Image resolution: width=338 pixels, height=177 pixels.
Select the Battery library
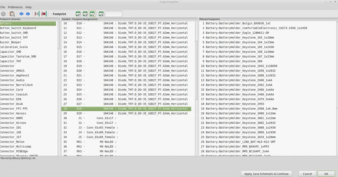click(28, 23)
